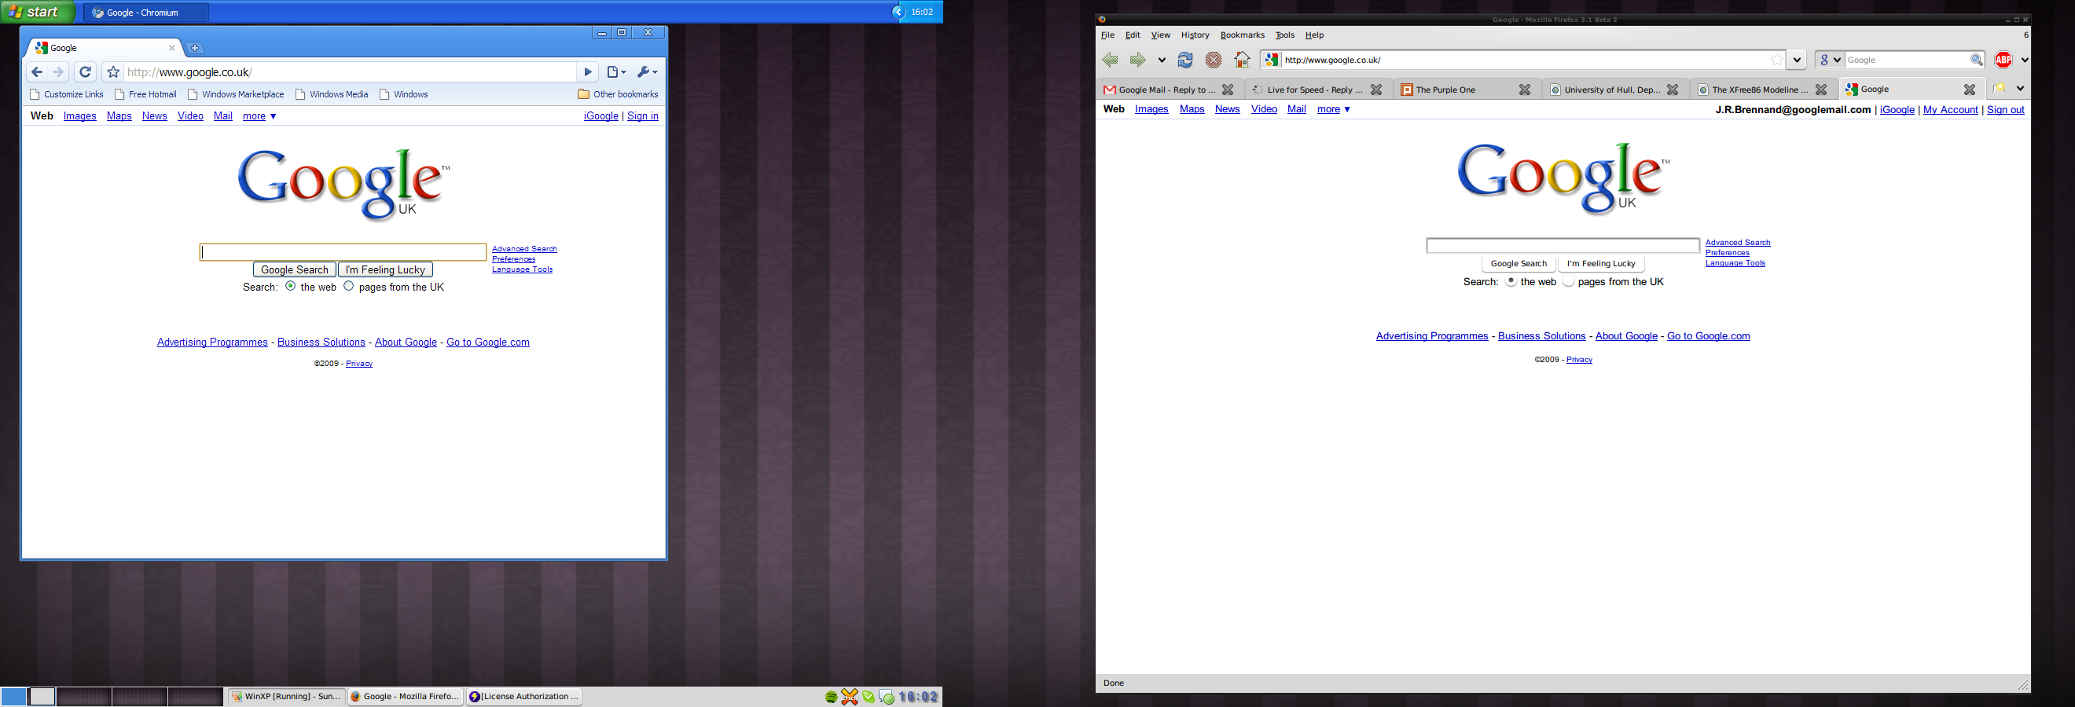Bookmark page with Firefox's address bar star
Image resolution: width=2075 pixels, height=707 pixels.
[1776, 60]
